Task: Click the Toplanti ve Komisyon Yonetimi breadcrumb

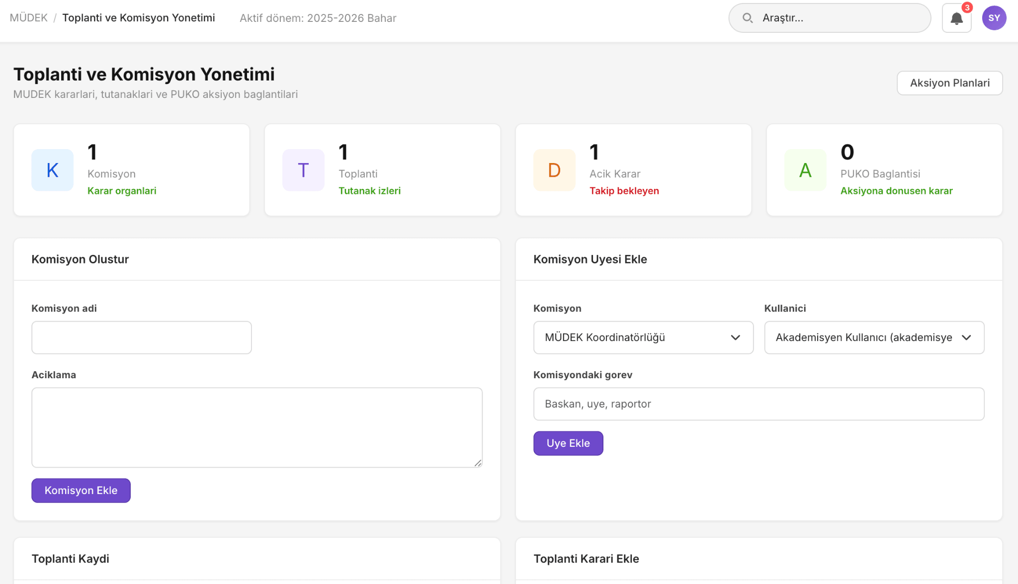Action: pos(139,18)
